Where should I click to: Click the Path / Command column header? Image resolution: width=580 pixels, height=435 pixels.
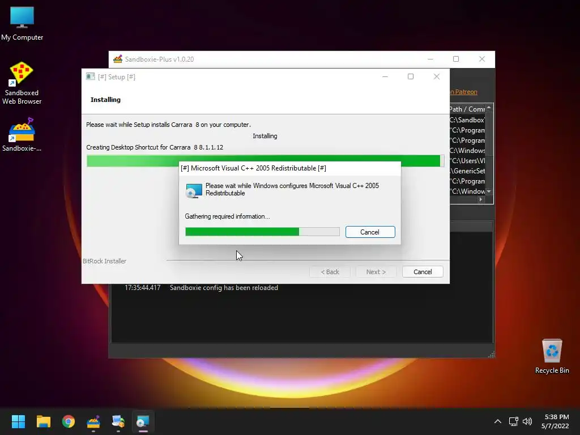(467, 109)
